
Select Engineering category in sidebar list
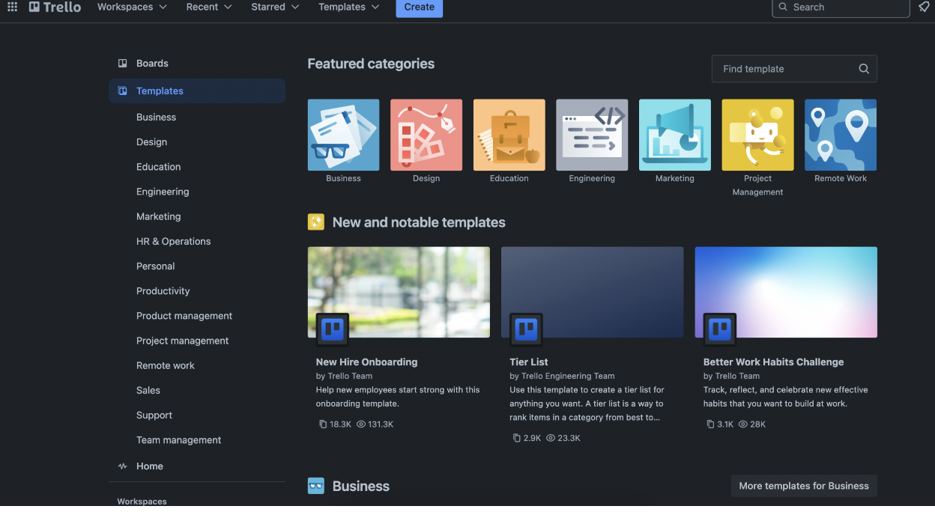click(x=163, y=192)
